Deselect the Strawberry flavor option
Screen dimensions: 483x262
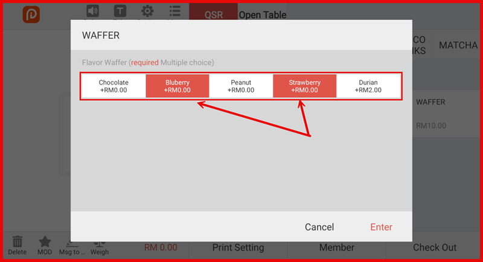pos(304,86)
